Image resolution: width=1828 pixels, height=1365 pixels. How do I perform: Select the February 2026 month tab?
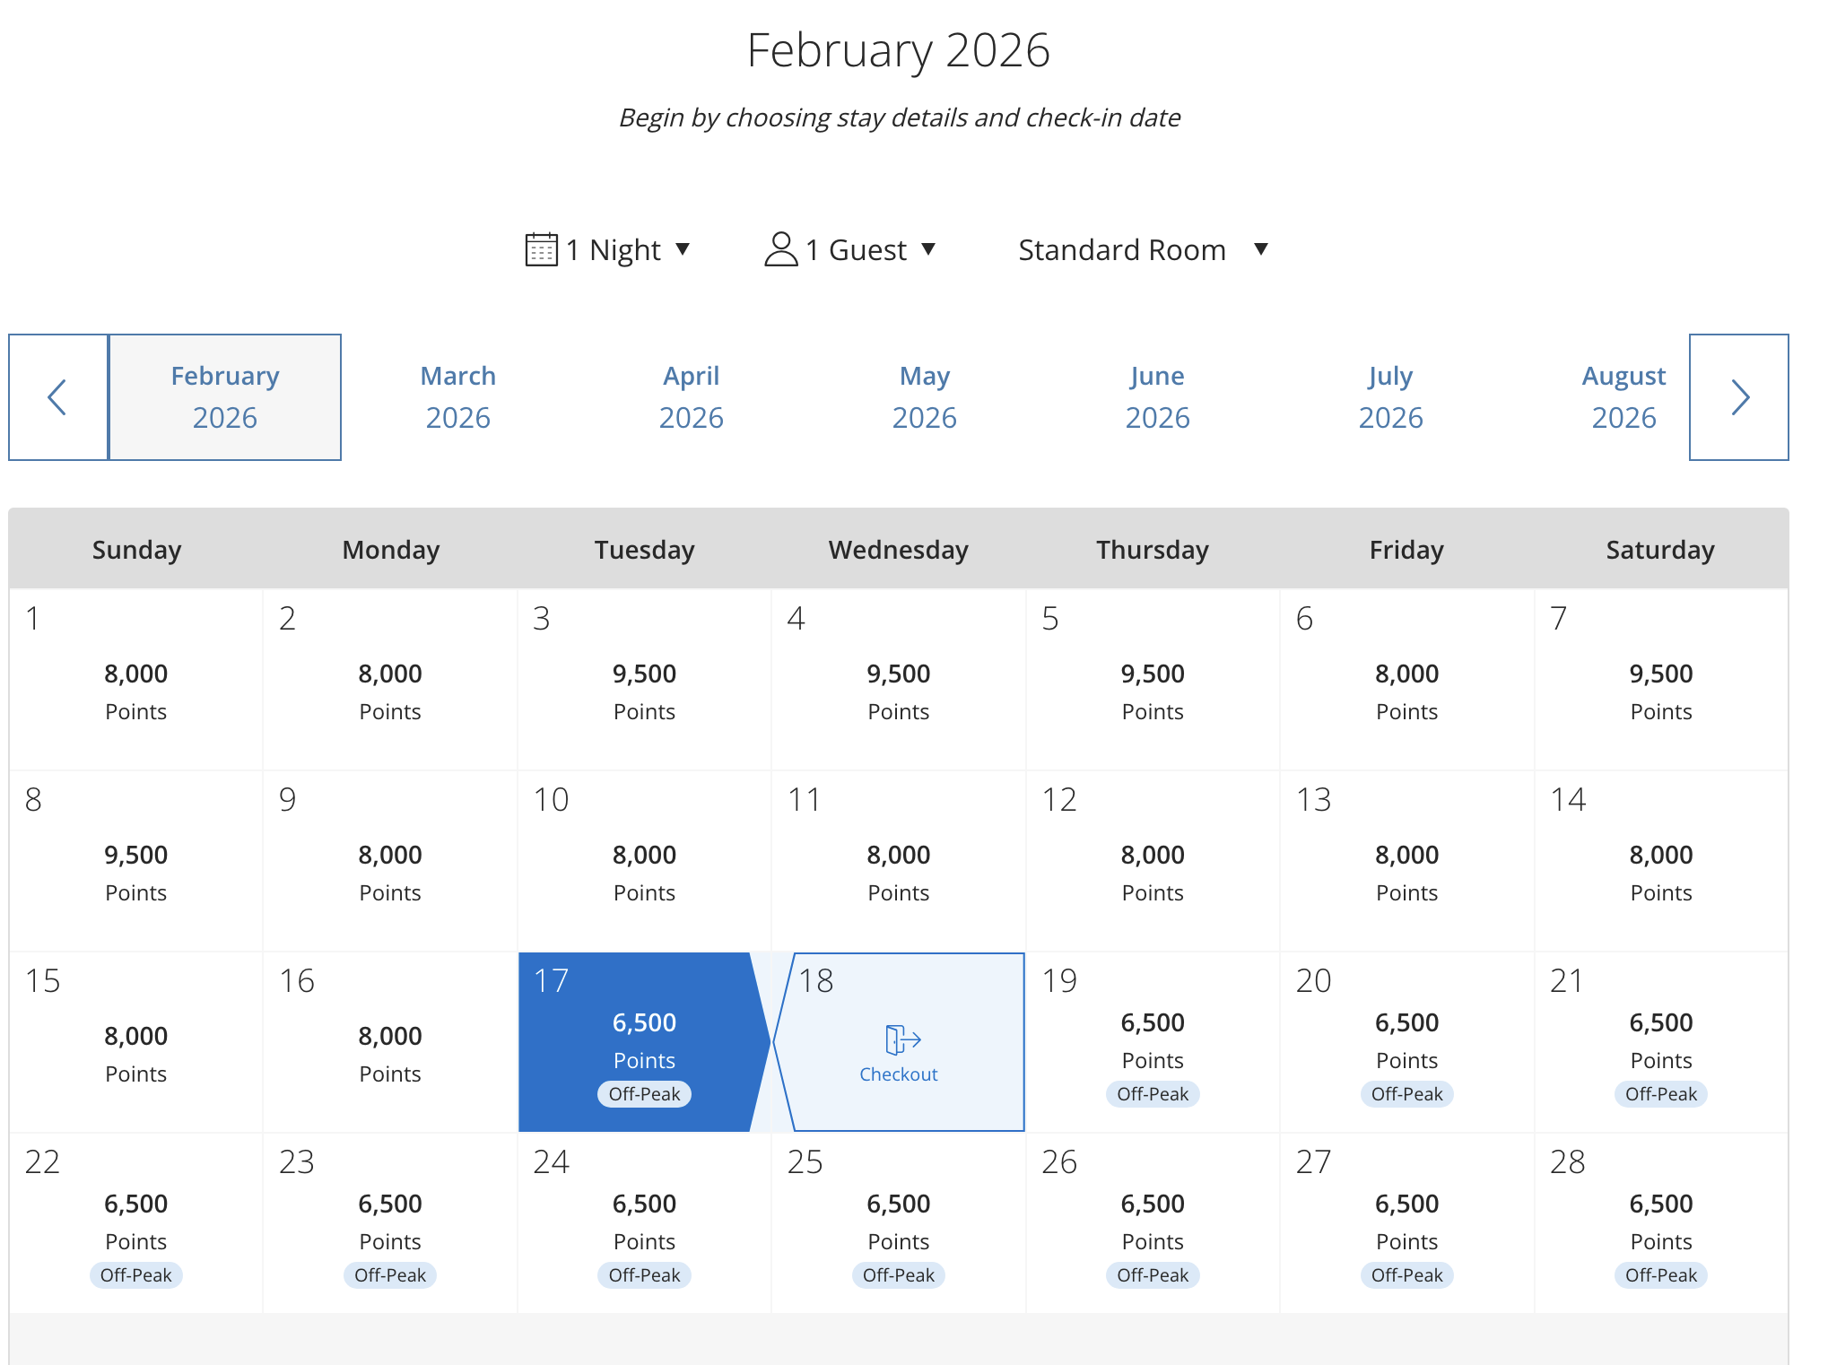pyautogui.click(x=225, y=397)
